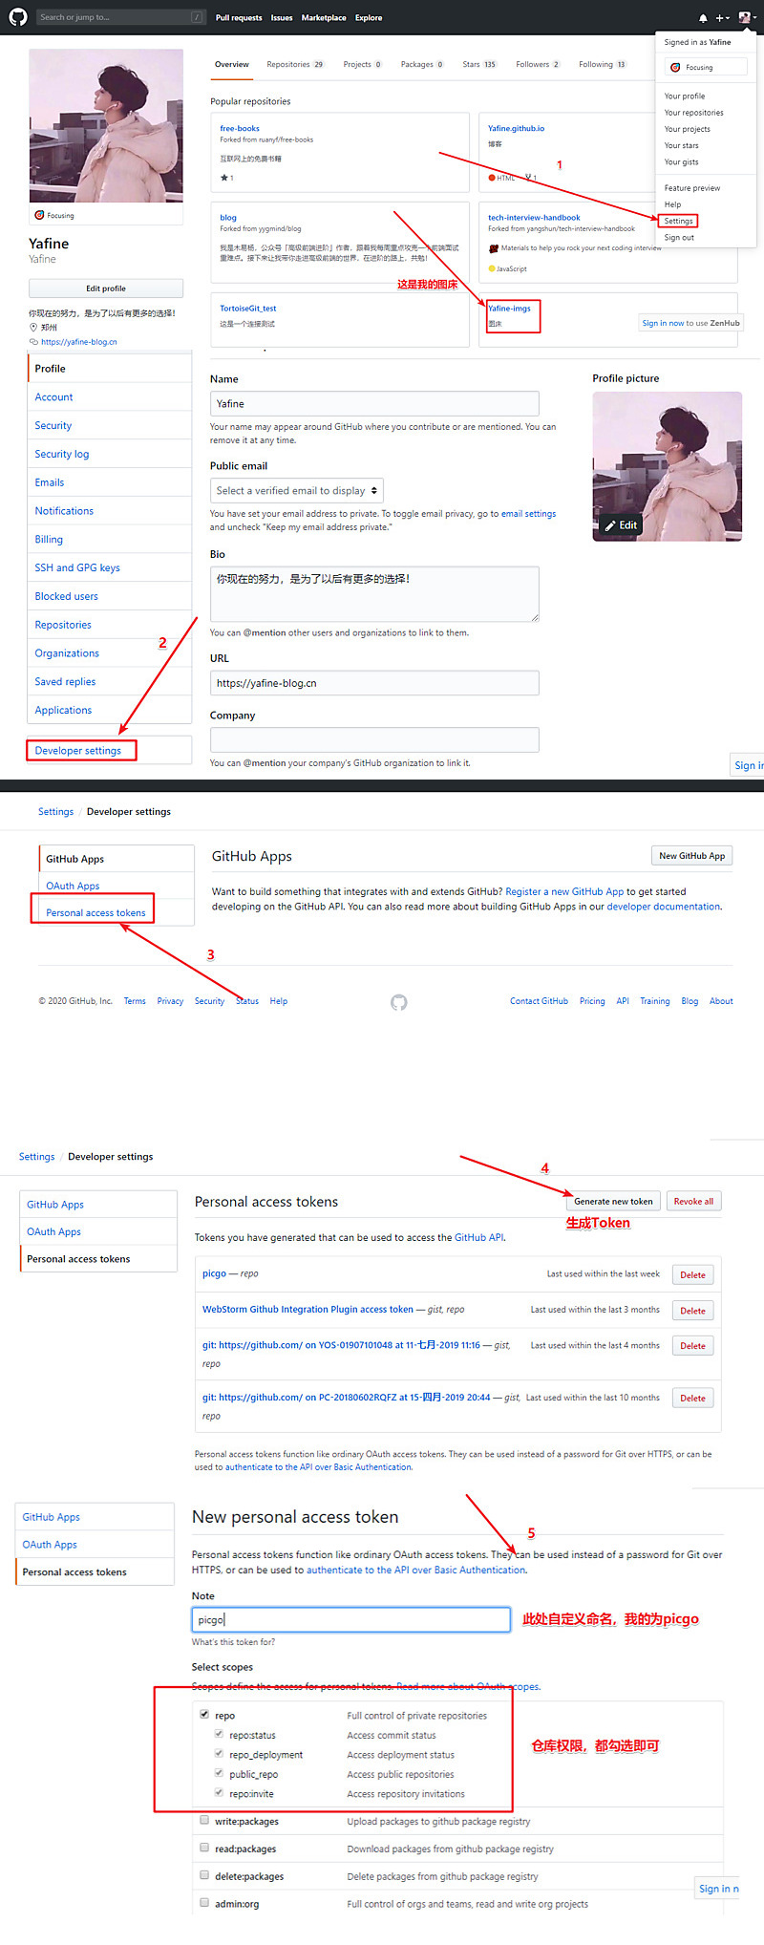Open the free-books repository link
The height and width of the screenshot is (1945, 764).
point(240,128)
